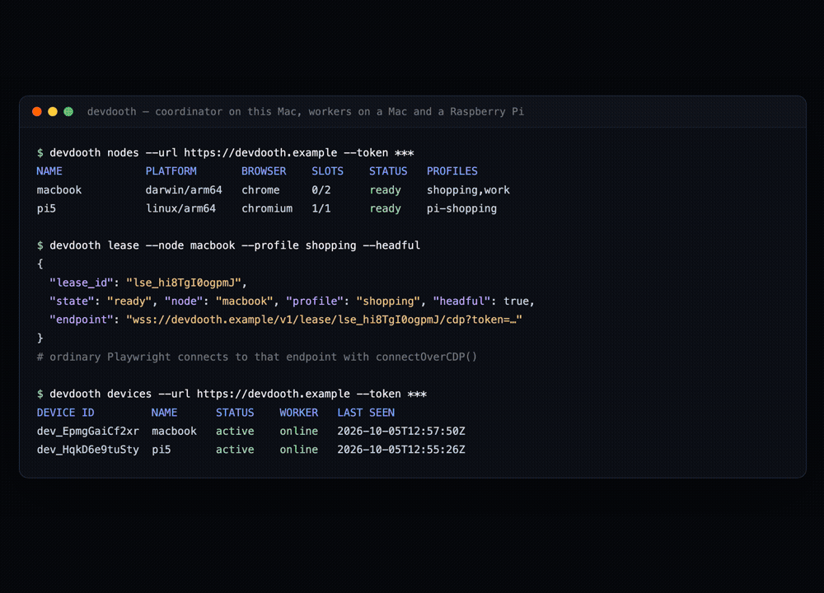Click timestamp '2026-10-05T12:57:50Z'
The image size is (824, 593).
pos(401,432)
